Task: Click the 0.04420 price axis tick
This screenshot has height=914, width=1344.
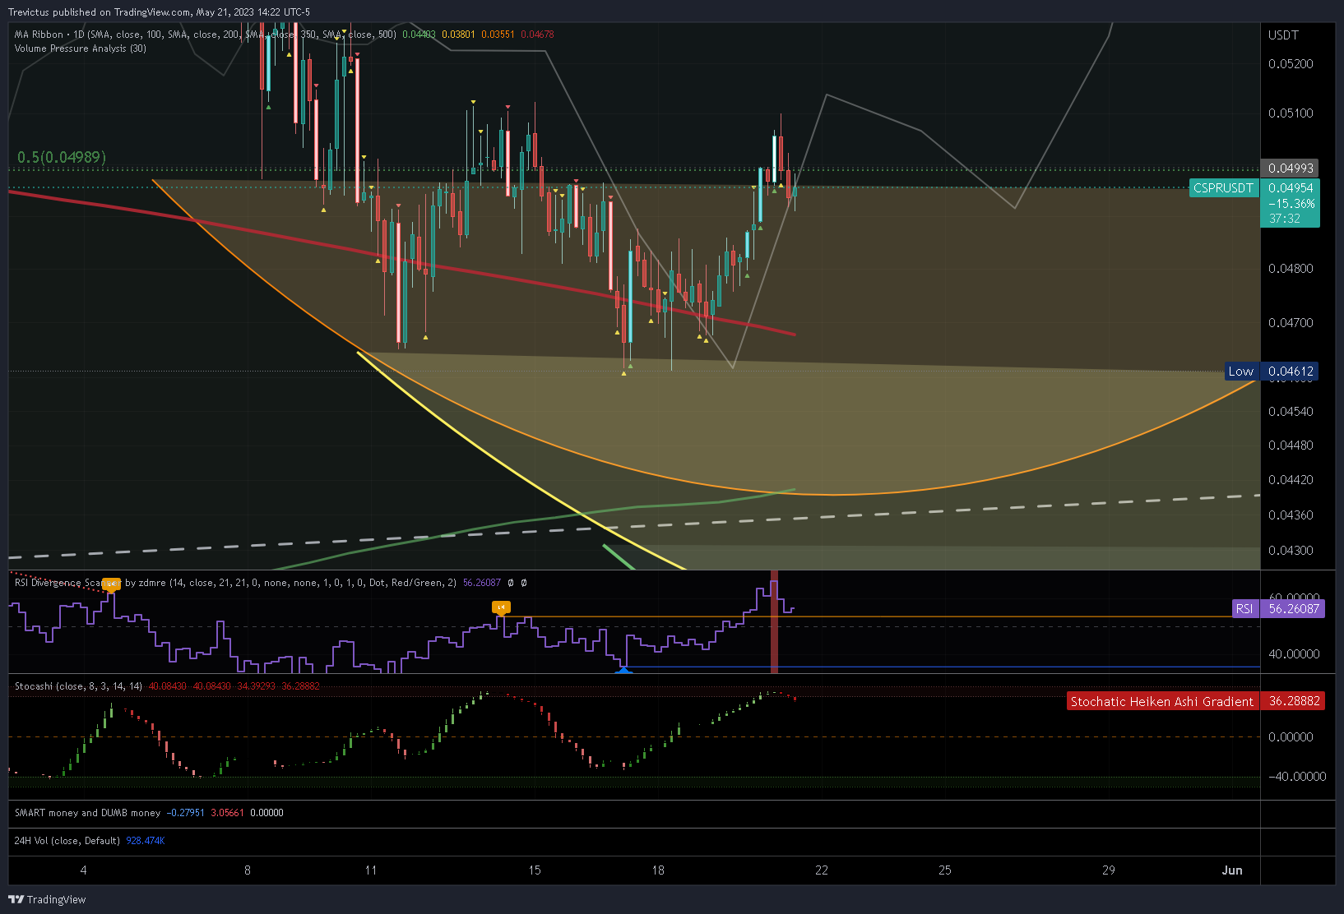Action: coord(1291,480)
